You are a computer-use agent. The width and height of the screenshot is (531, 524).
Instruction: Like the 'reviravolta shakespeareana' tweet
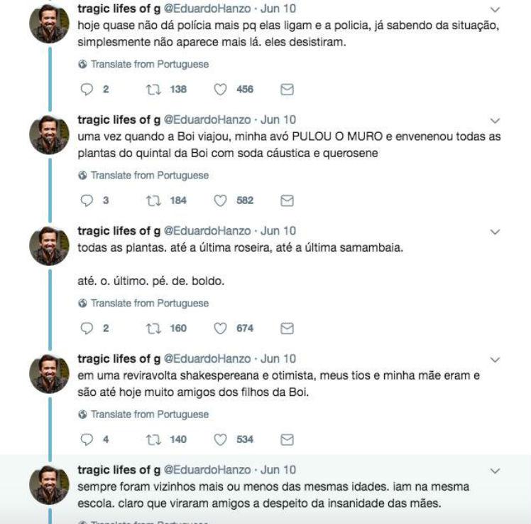[220, 439]
